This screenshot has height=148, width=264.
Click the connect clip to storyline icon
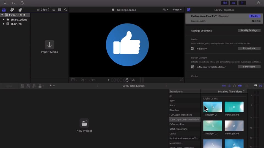point(22,86)
